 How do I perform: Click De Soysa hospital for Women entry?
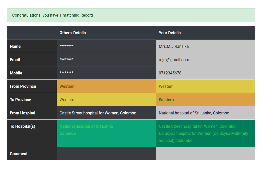pyautogui.click(x=203, y=134)
